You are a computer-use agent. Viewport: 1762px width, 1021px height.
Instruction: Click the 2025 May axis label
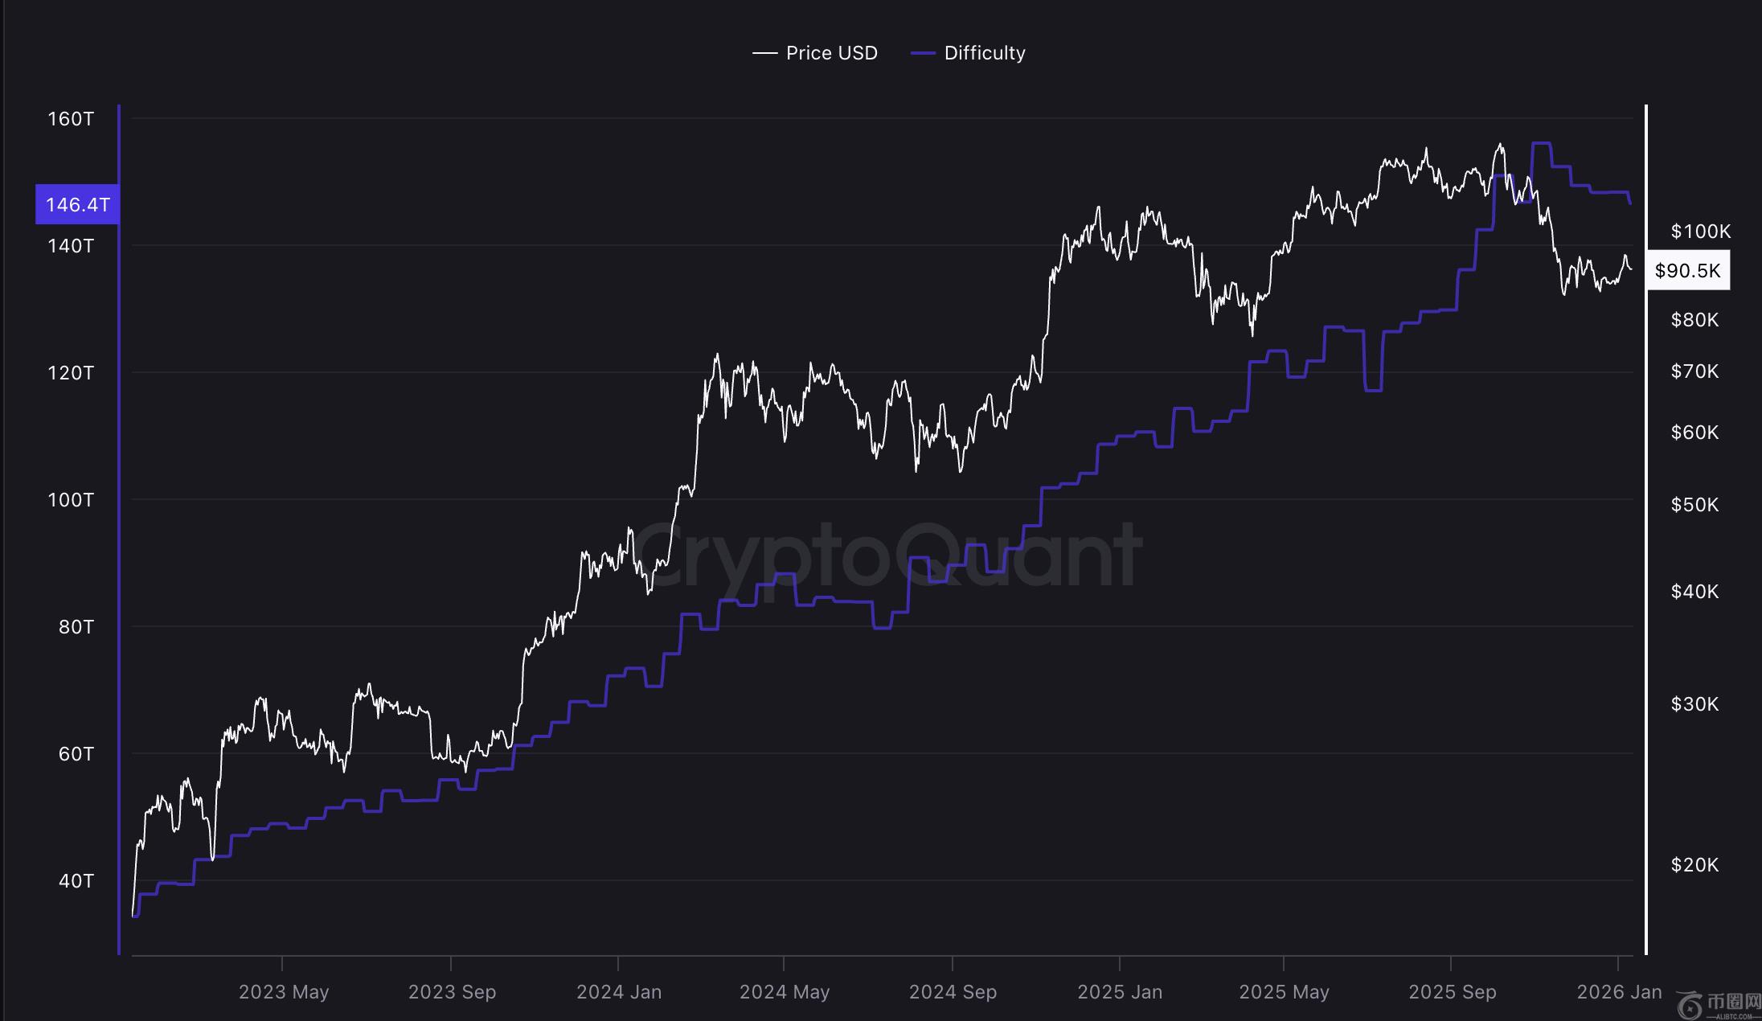[x=1284, y=992]
